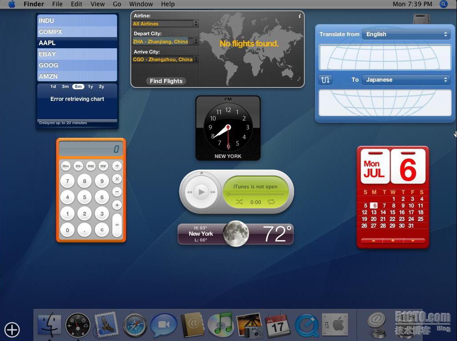Screen dimensions: 457x341
Task: Open the To Japanese language dropdown
Action: point(406,79)
